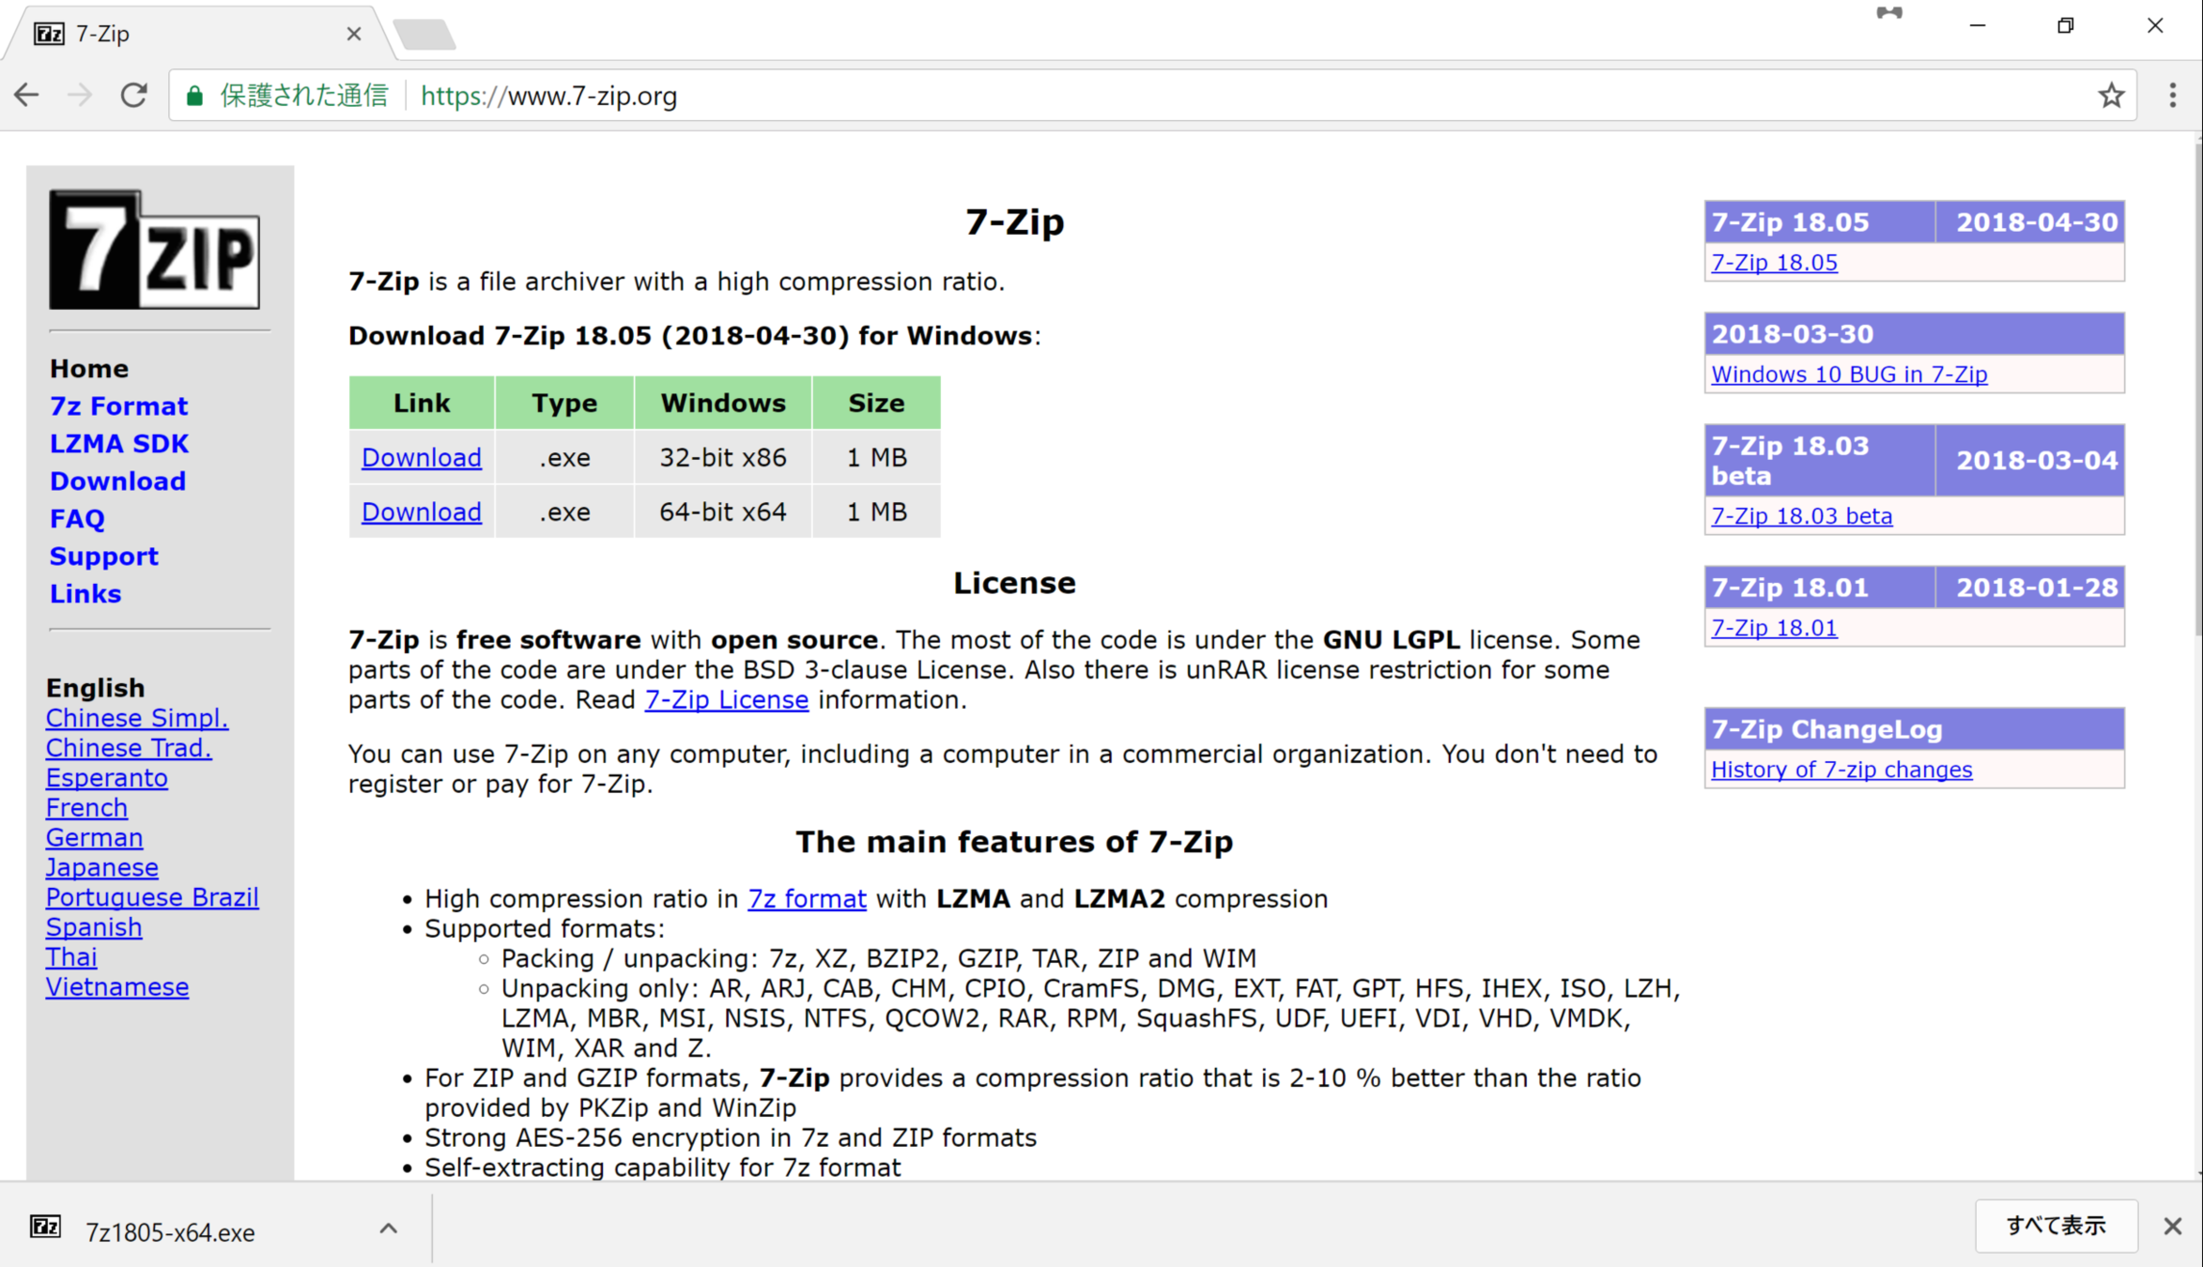Close the 7-Zip browser tab
2203x1267 pixels.
point(354,34)
